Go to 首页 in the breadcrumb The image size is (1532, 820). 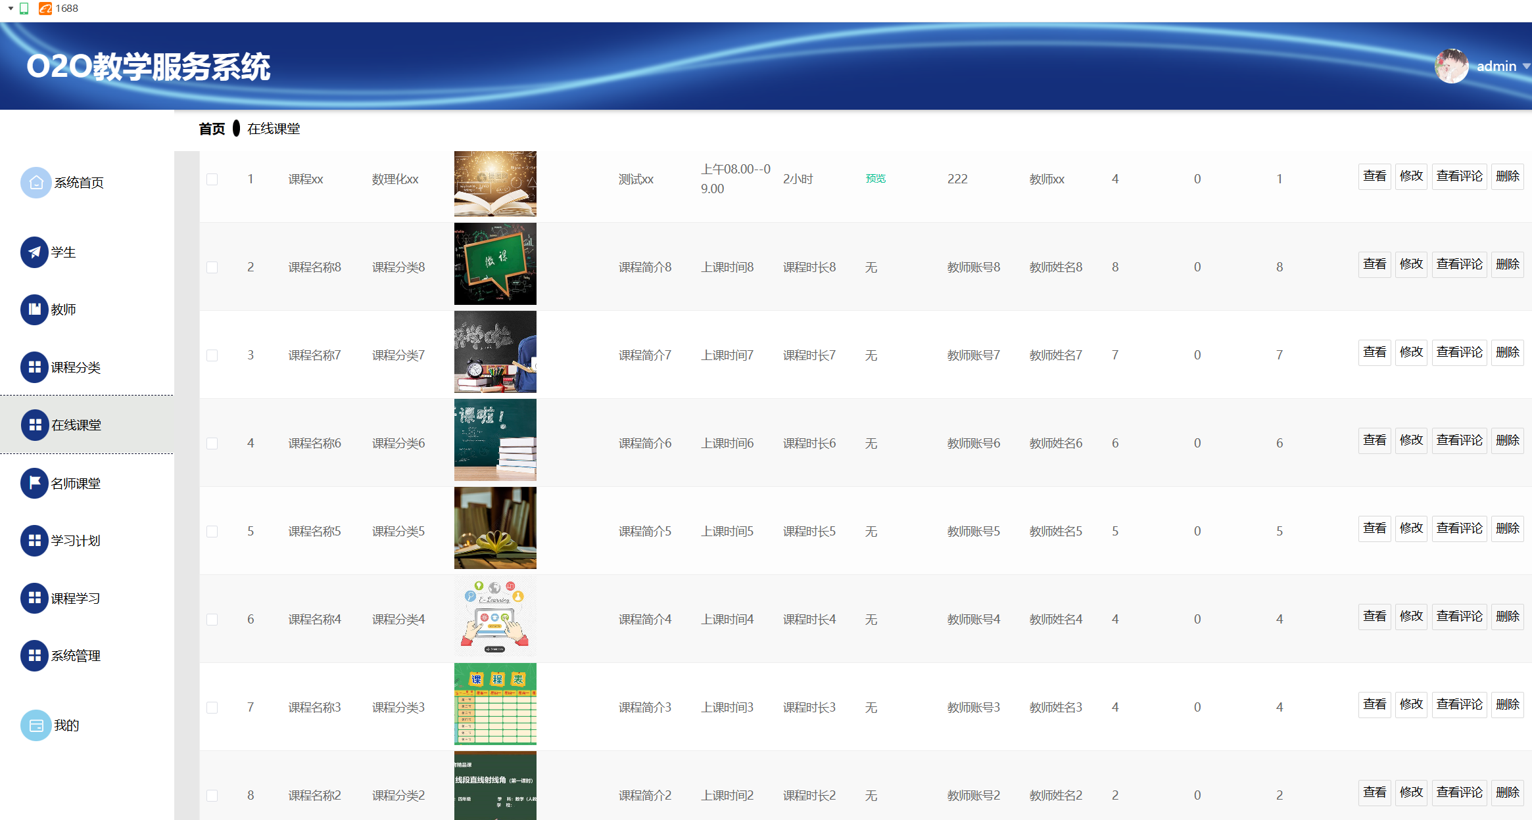click(x=212, y=129)
